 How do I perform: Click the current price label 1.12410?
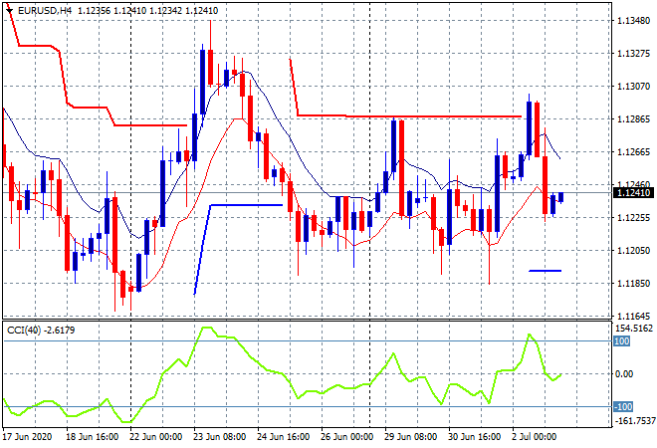point(633,193)
